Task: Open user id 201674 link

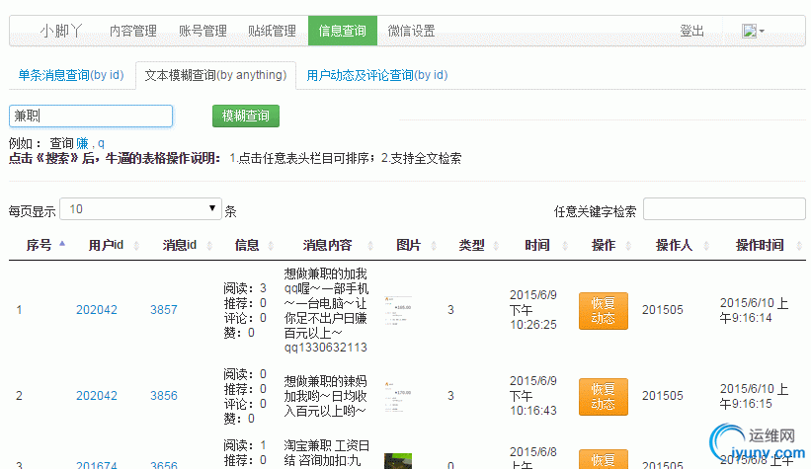Action: pos(97,464)
